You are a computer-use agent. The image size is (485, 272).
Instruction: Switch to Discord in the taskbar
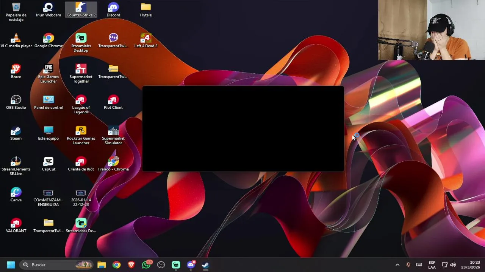click(x=191, y=265)
